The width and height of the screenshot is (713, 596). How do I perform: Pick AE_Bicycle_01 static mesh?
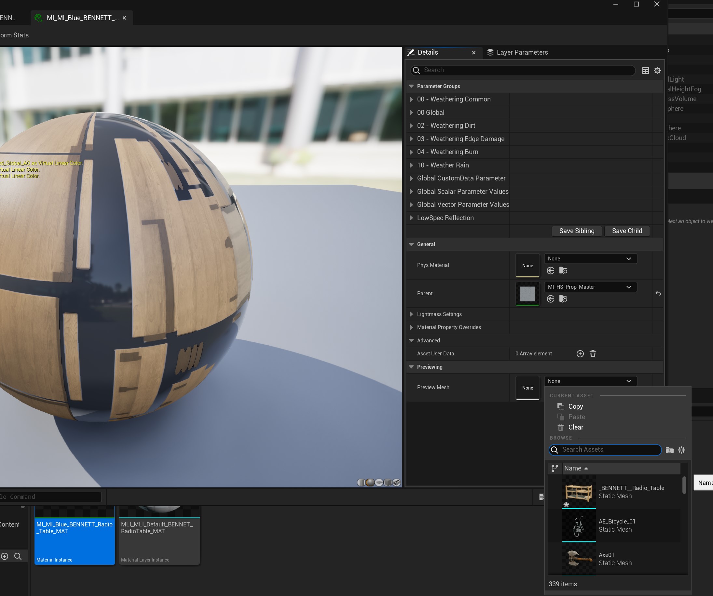[614, 525]
